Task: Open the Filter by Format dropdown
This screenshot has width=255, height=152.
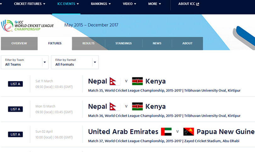Action: pyautogui.click(x=75, y=62)
